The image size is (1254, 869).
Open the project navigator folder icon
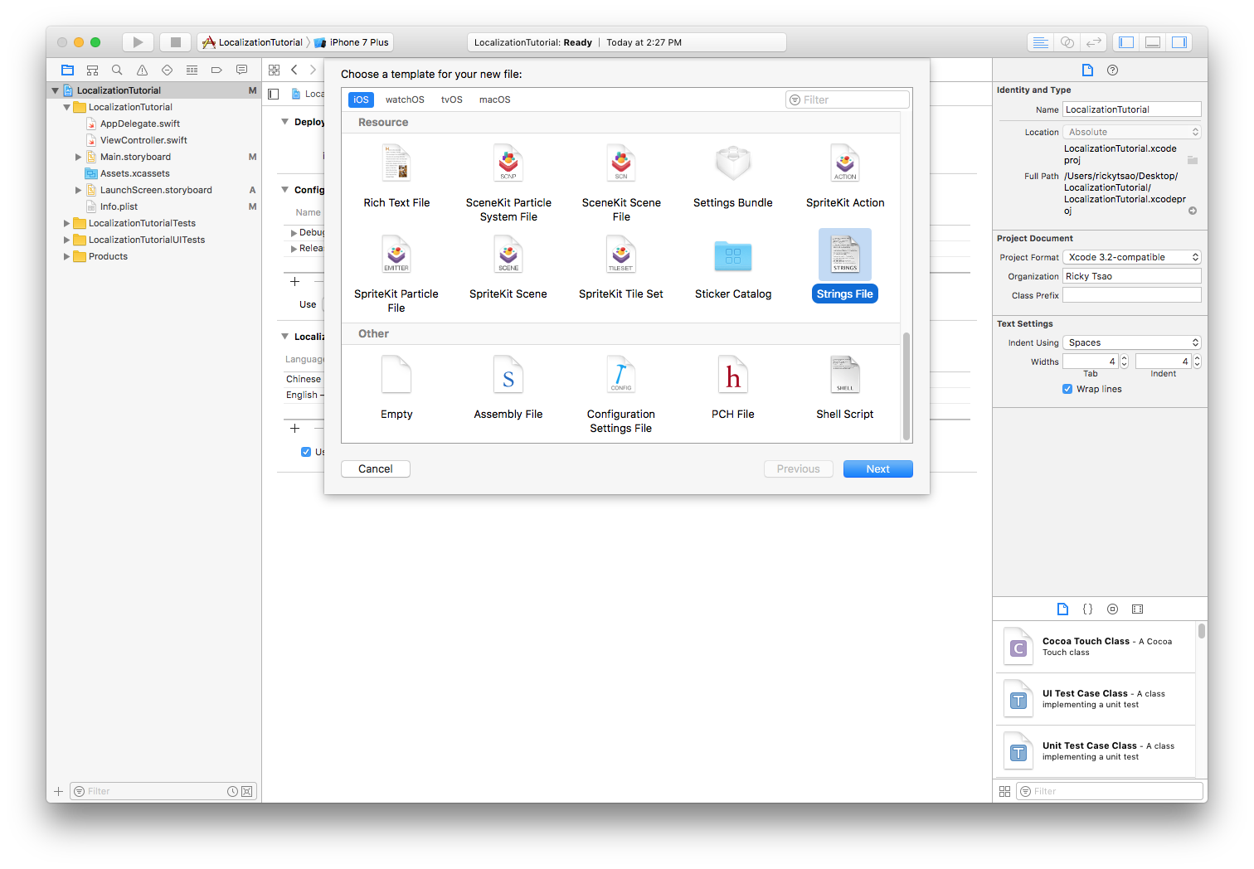point(68,70)
